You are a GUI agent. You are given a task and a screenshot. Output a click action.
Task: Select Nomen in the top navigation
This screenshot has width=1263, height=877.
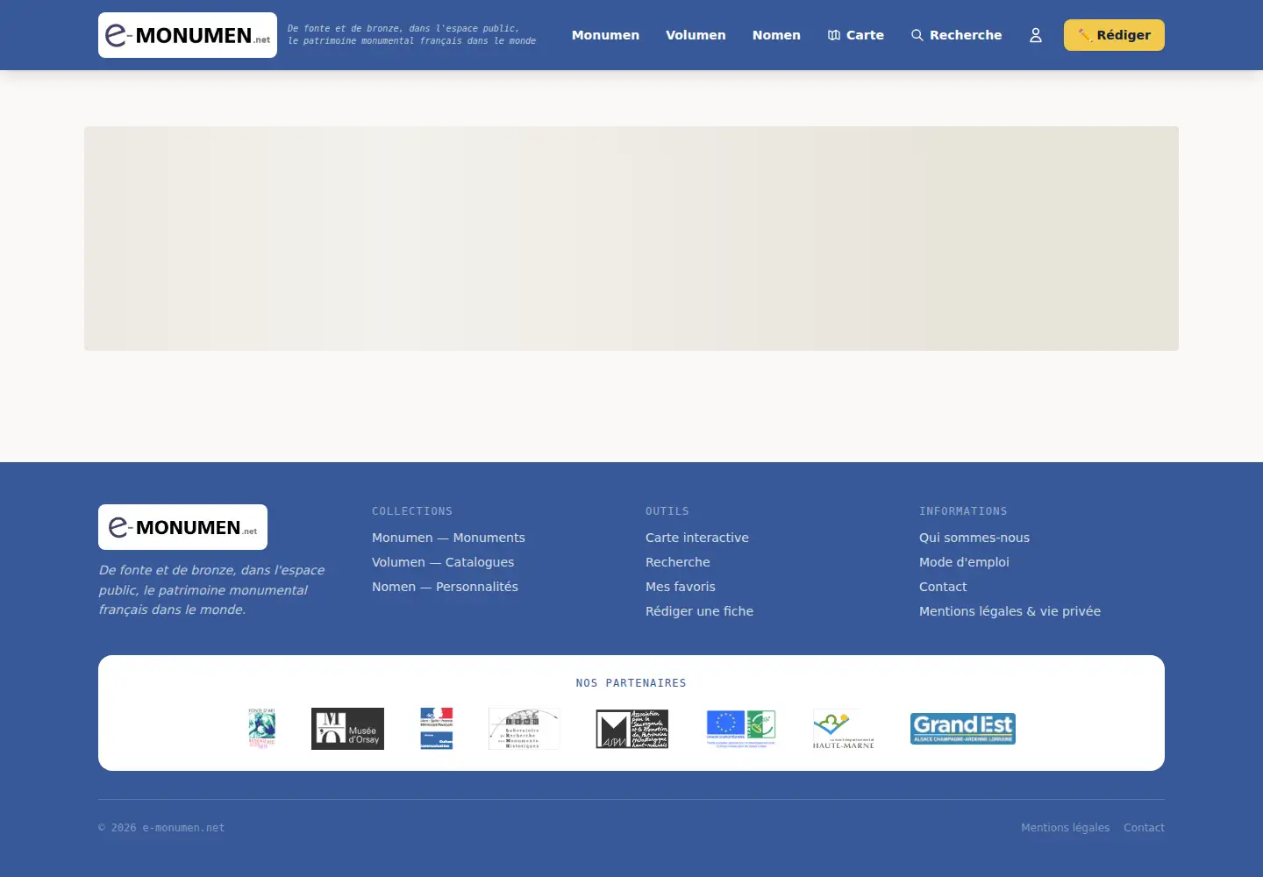[776, 35]
